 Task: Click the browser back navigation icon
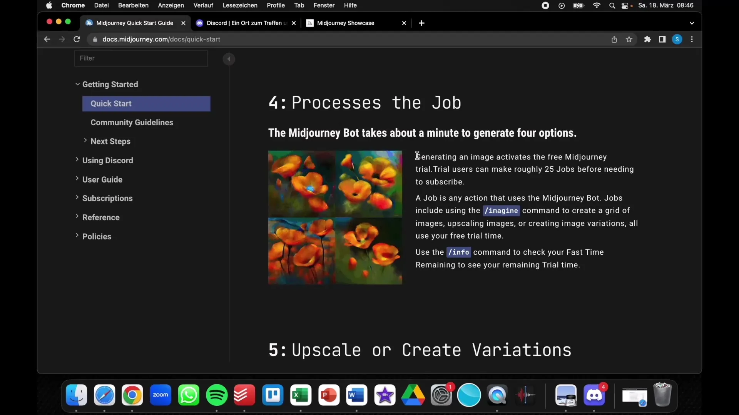point(47,39)
